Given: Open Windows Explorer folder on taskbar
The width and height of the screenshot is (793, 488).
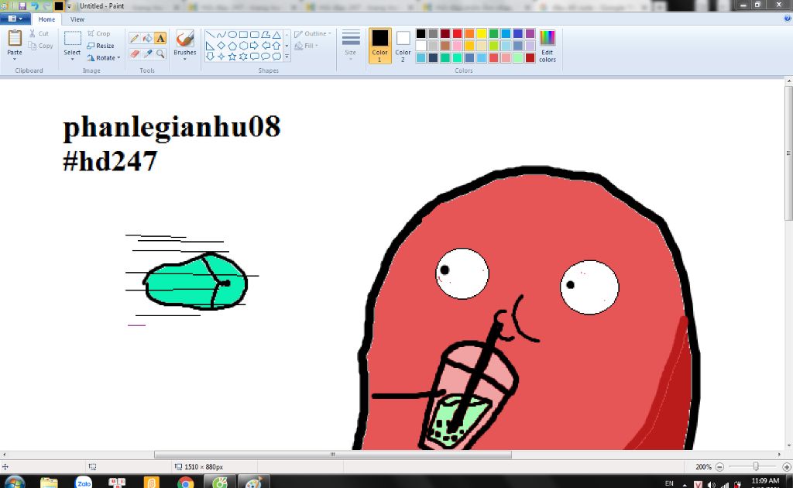Looking at the screenshot, I should (49, 482).
